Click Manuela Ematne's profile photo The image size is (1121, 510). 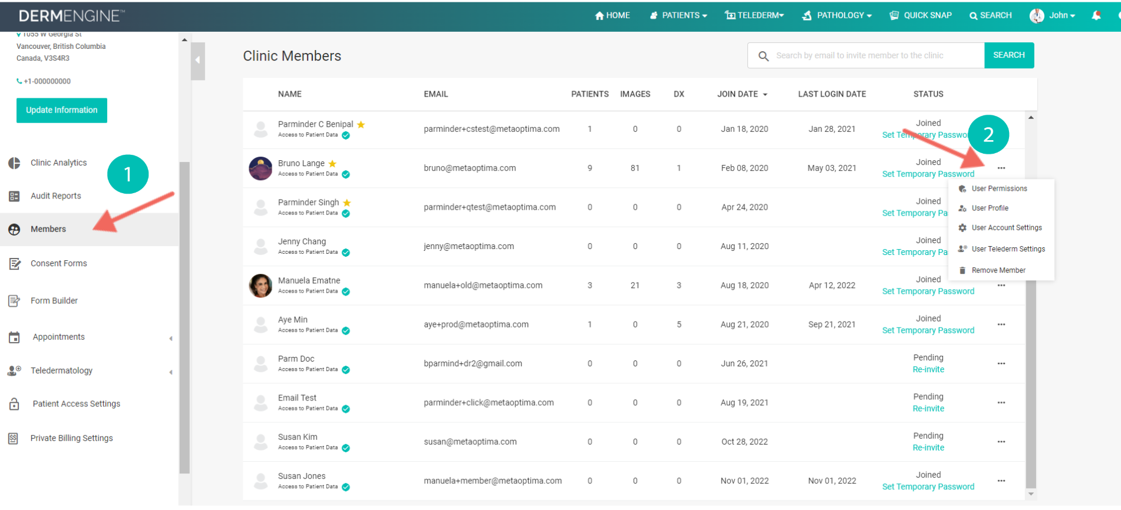(261, 286)
